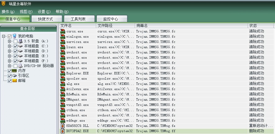Expand the 本地磁盘 (F:) node
This screenshot has height=134, width=275.
10,61
